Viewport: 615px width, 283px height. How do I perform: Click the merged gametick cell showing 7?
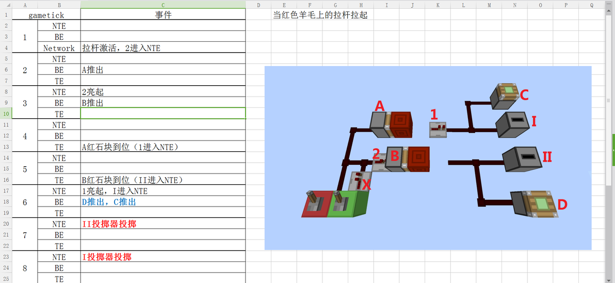click(x=25, y=235)
